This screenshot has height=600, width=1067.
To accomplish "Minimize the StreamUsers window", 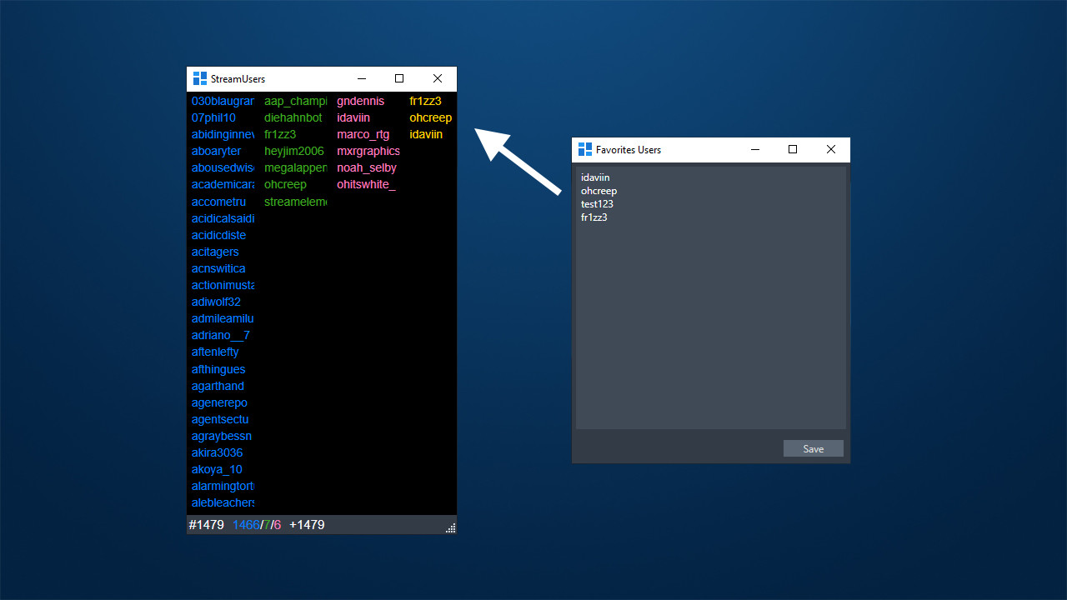I will click(x=361, y=79).
